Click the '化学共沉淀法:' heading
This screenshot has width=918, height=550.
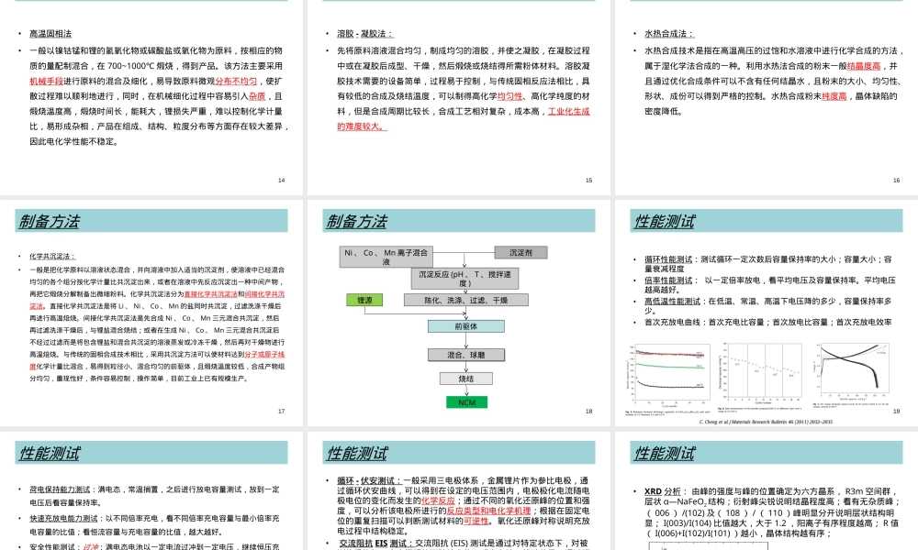coord(52,256)
